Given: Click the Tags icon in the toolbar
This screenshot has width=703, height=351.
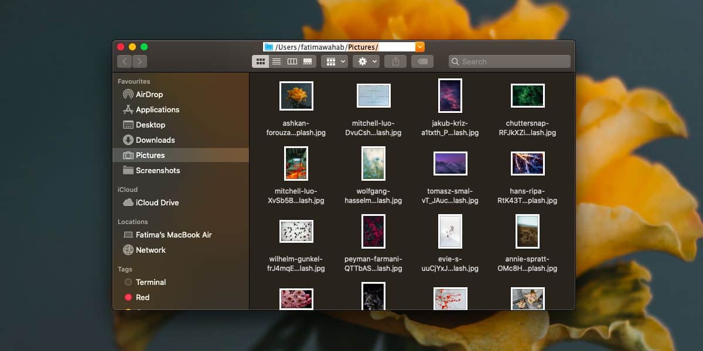Looking at the screenshot, I should [x=422, y=61].
